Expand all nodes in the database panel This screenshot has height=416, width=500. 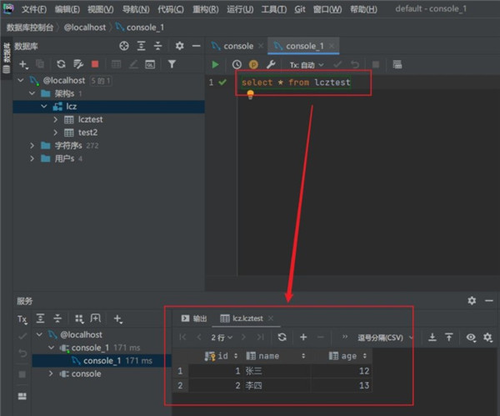[142, 46]
